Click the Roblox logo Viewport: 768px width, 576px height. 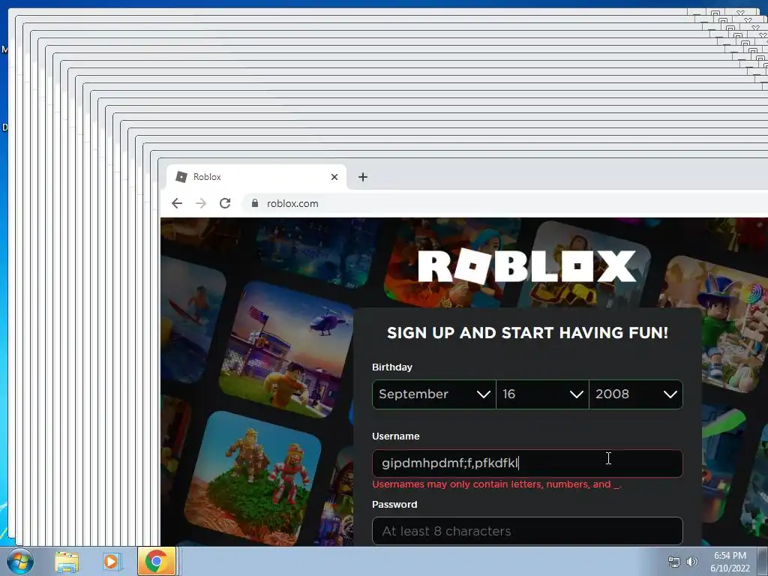pos(527,266)
